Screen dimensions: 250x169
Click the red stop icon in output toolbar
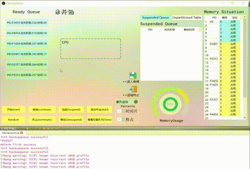click(x=44, y=128)
